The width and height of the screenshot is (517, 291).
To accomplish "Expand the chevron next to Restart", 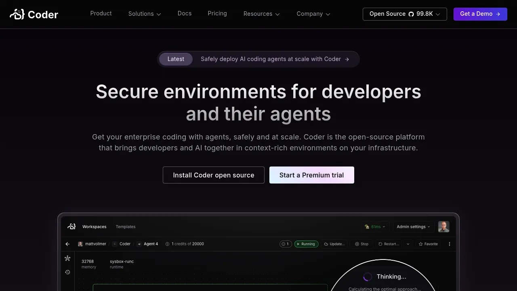I will click(408, 244).
